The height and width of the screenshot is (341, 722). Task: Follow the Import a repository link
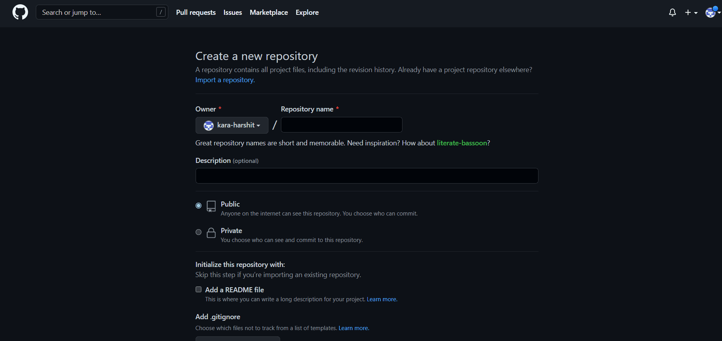[x=225, y=80]
